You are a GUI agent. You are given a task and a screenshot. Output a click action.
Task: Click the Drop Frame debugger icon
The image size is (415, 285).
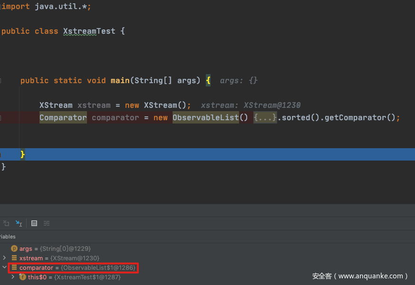[x=6, y=223]
